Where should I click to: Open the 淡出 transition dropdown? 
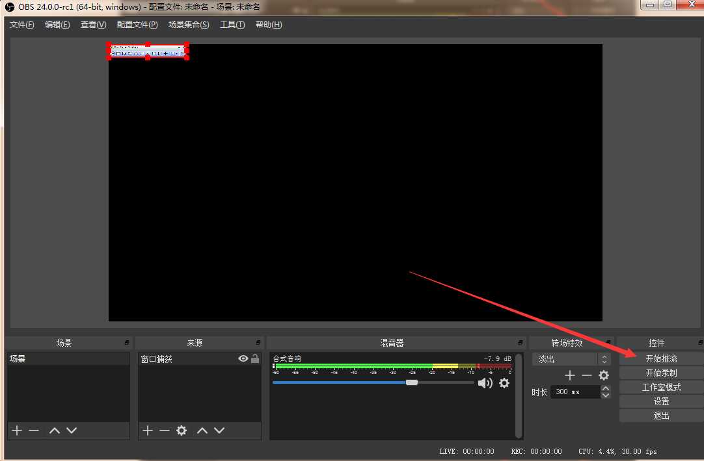[571, 359]
